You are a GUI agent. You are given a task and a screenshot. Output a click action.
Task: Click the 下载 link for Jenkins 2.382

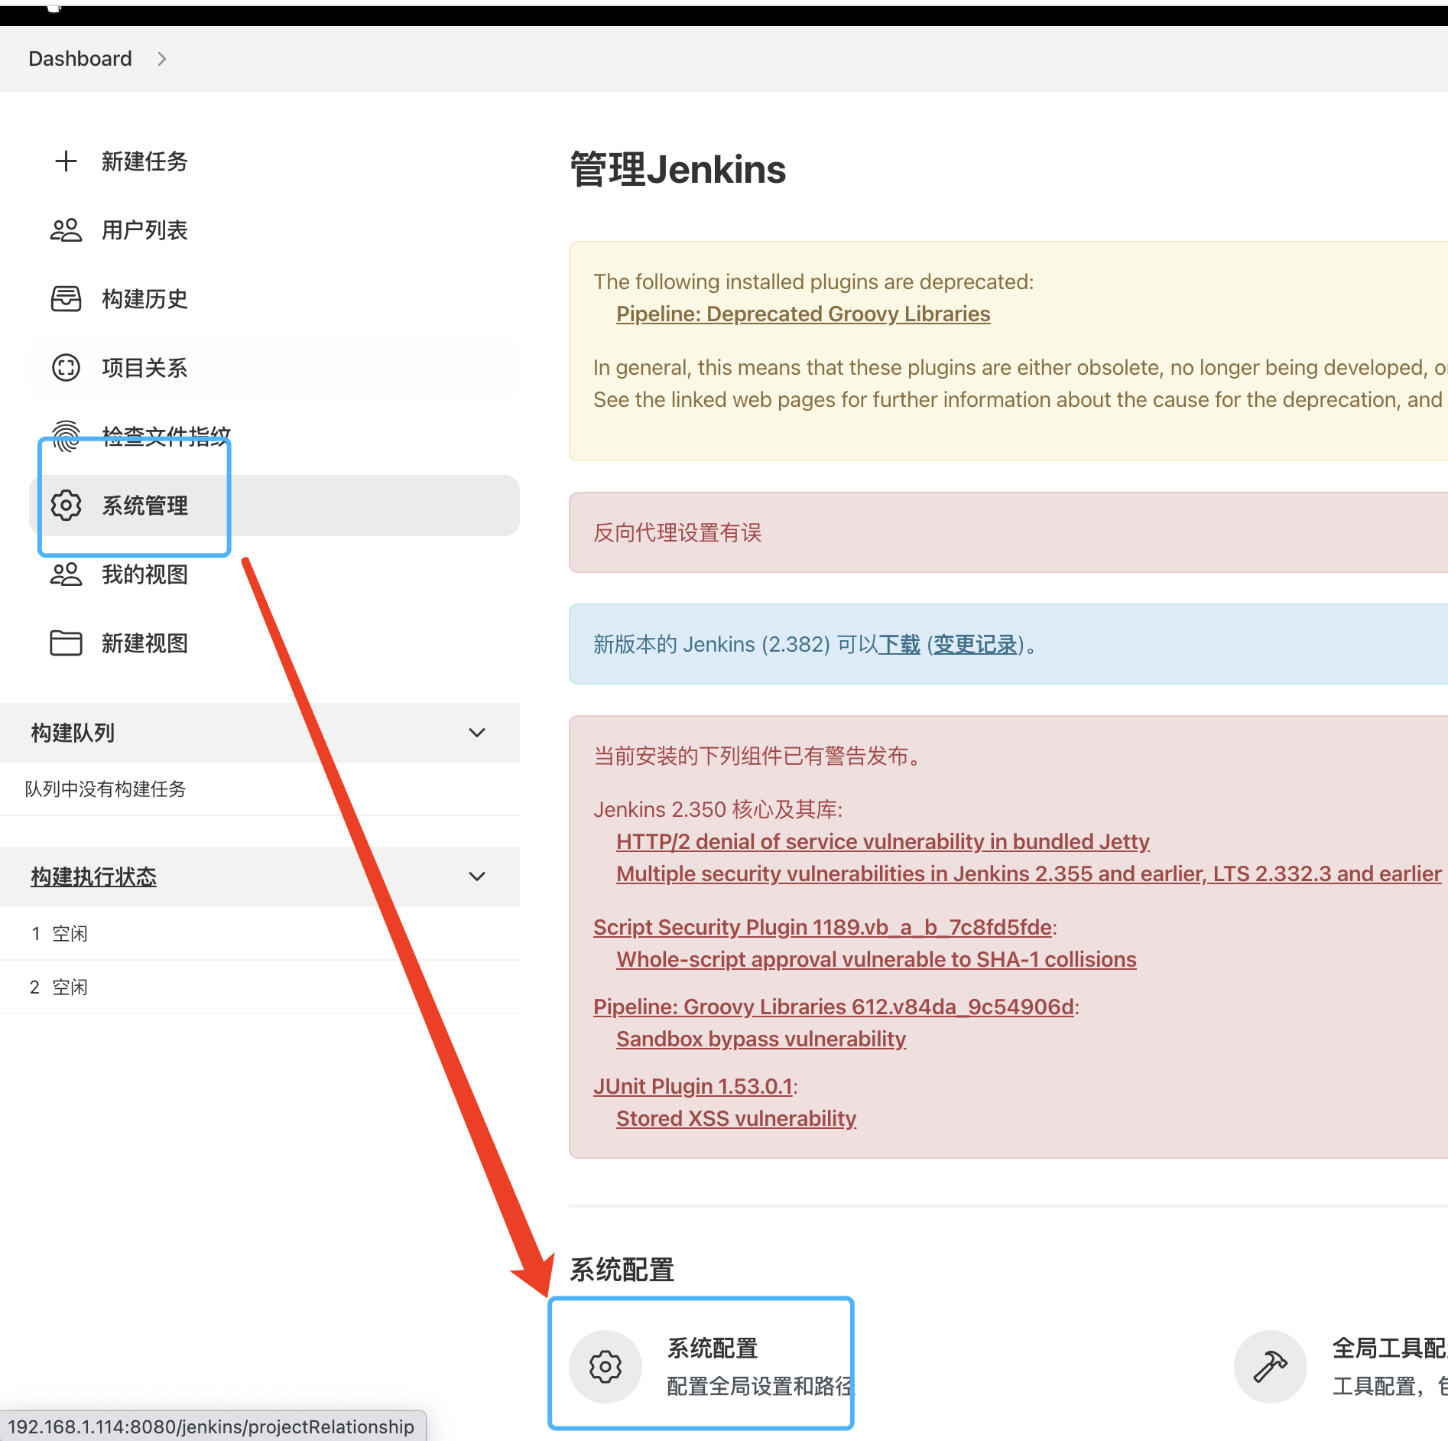(899, 644)
